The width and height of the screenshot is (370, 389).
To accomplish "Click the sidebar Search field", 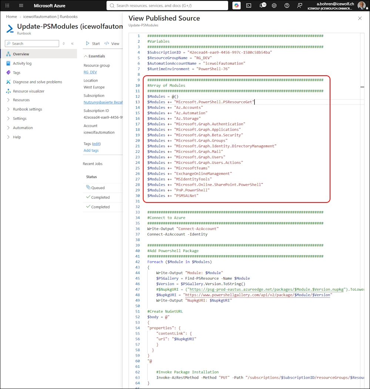I will coord(32,43).
